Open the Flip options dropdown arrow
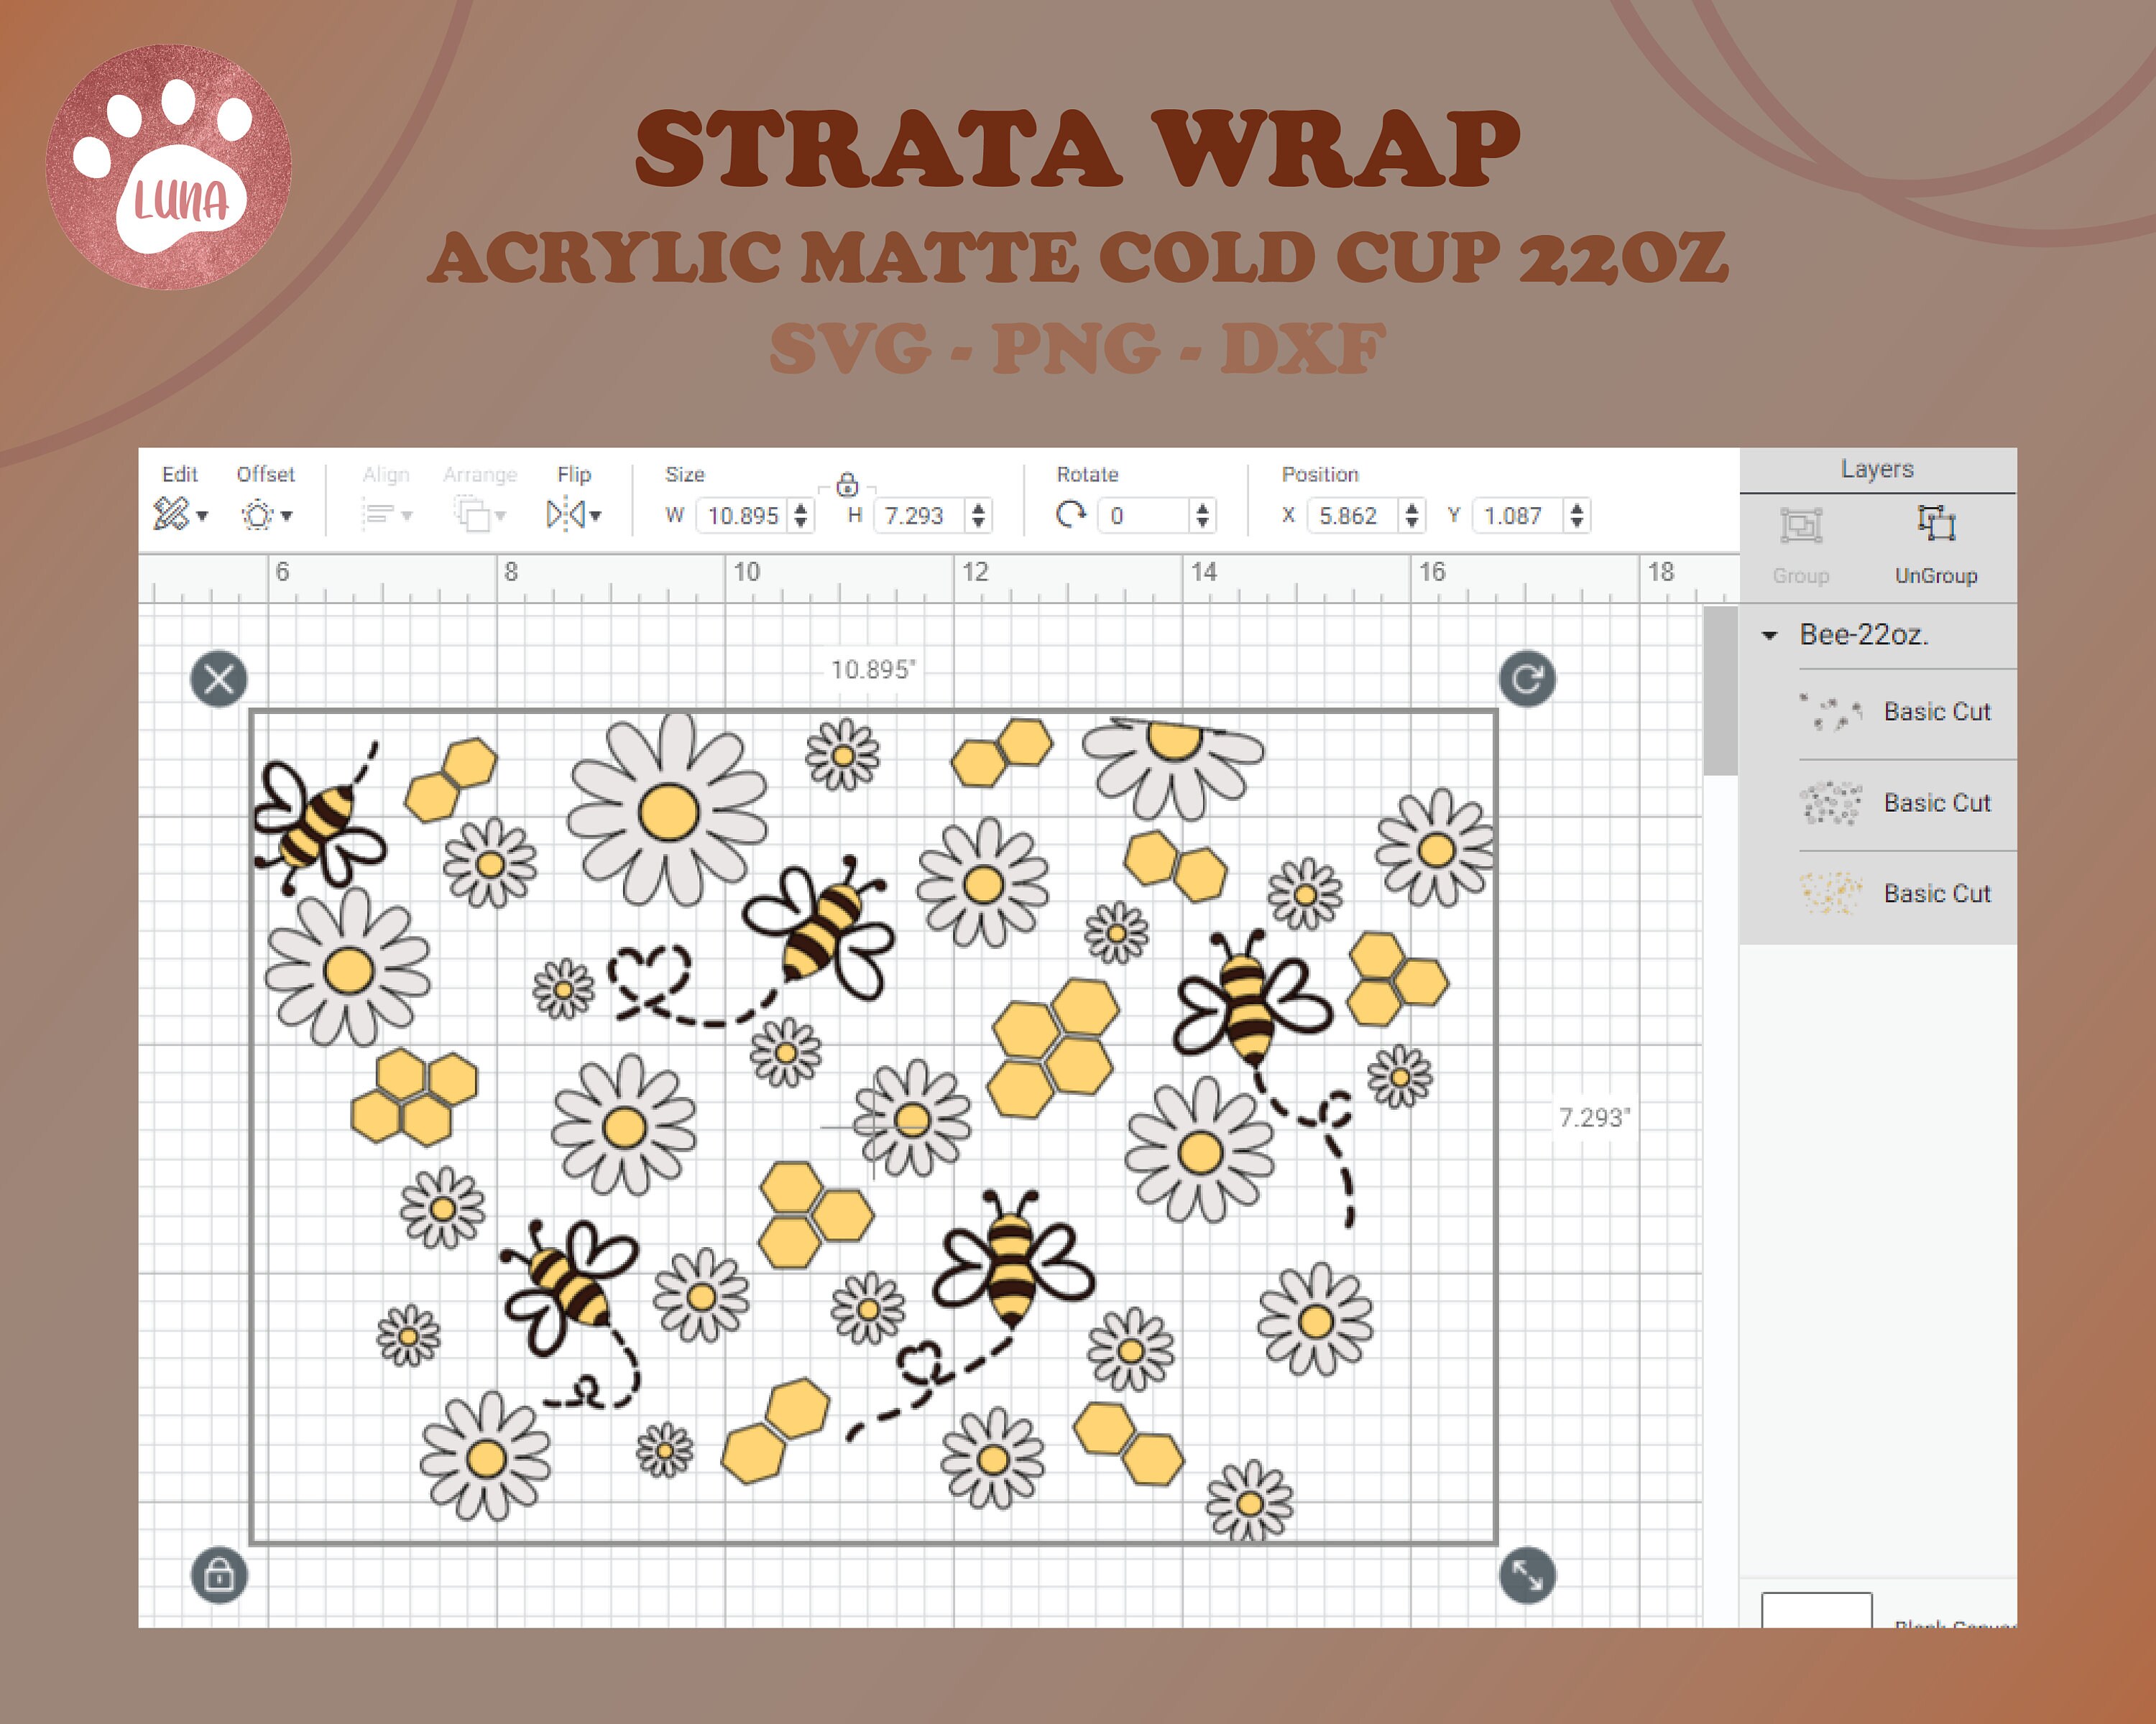The height and width of the screenshot is (1724, 2156). pyautogui.click(x=596, y=518)
